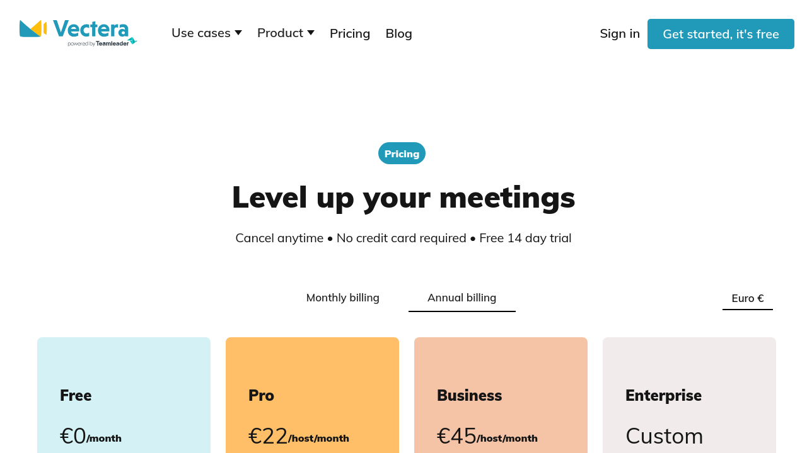Select the Enterprise plan title
This screenshot has height=453, width=807.
coord(663,396)
